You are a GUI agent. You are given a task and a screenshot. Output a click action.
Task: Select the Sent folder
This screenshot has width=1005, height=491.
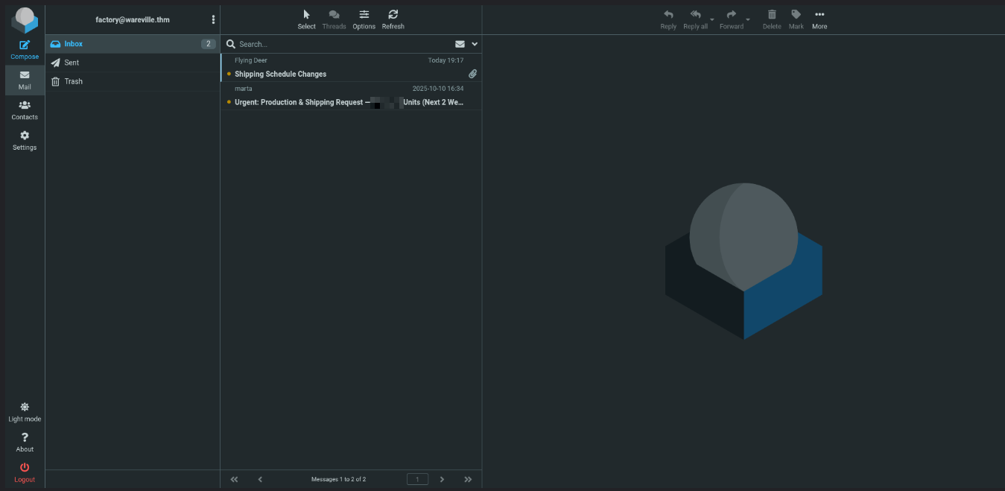click(x=72, y=63)
